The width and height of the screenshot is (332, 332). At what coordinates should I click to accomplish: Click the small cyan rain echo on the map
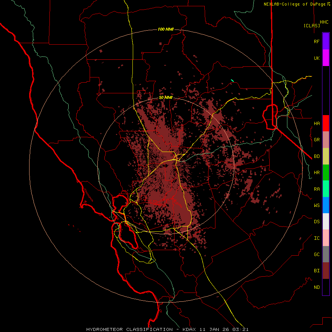point(232,80)
